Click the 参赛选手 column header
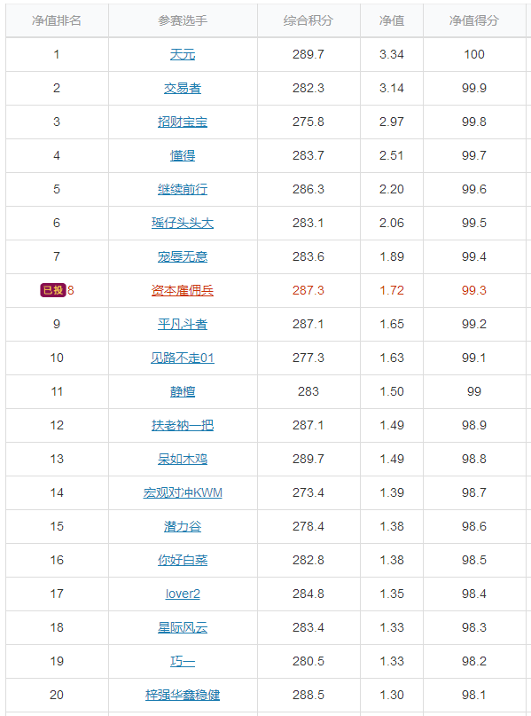 [x=183, y=20]
